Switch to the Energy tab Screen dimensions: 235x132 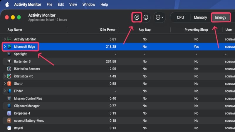[221, 18]
